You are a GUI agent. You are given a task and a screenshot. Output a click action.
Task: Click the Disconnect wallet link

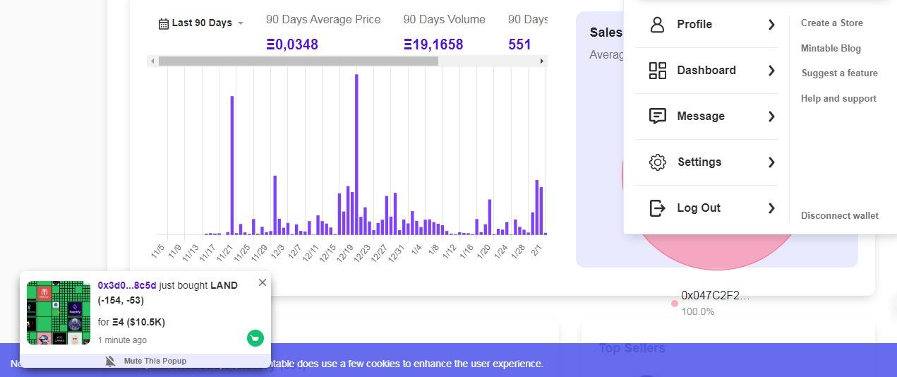click(x=839, y=215)
